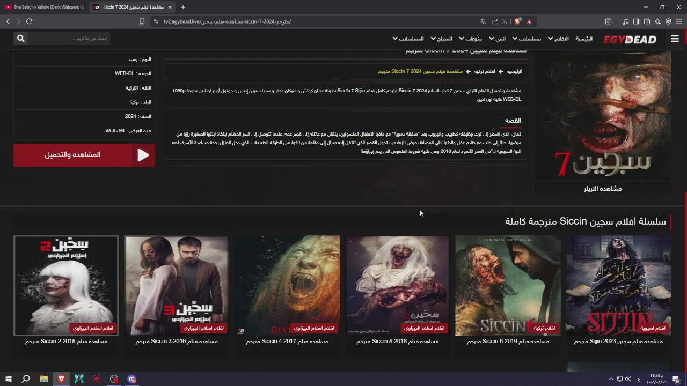Click Brave browser icon in taskbar
Viewport: 687px width, 386px height.
[x=61, y=379]
